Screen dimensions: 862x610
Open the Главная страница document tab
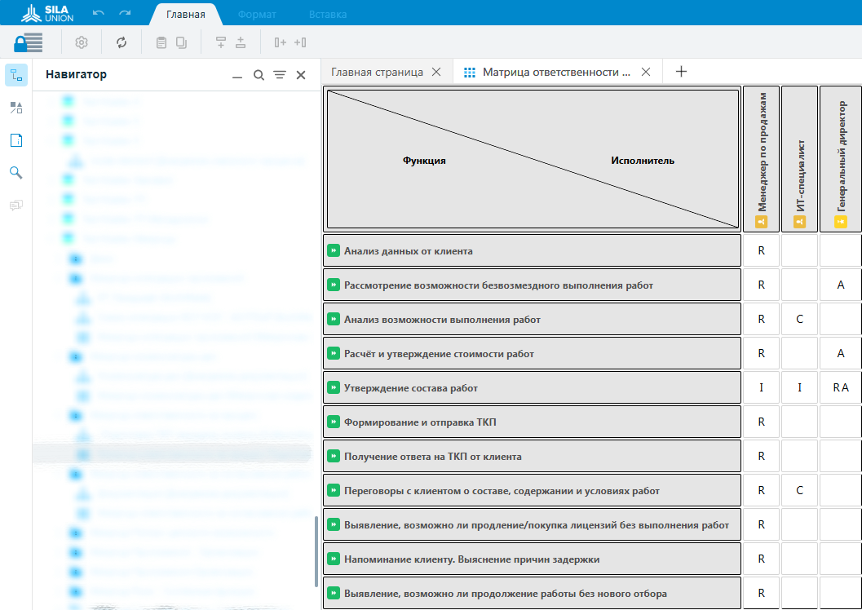click(377, 72)
